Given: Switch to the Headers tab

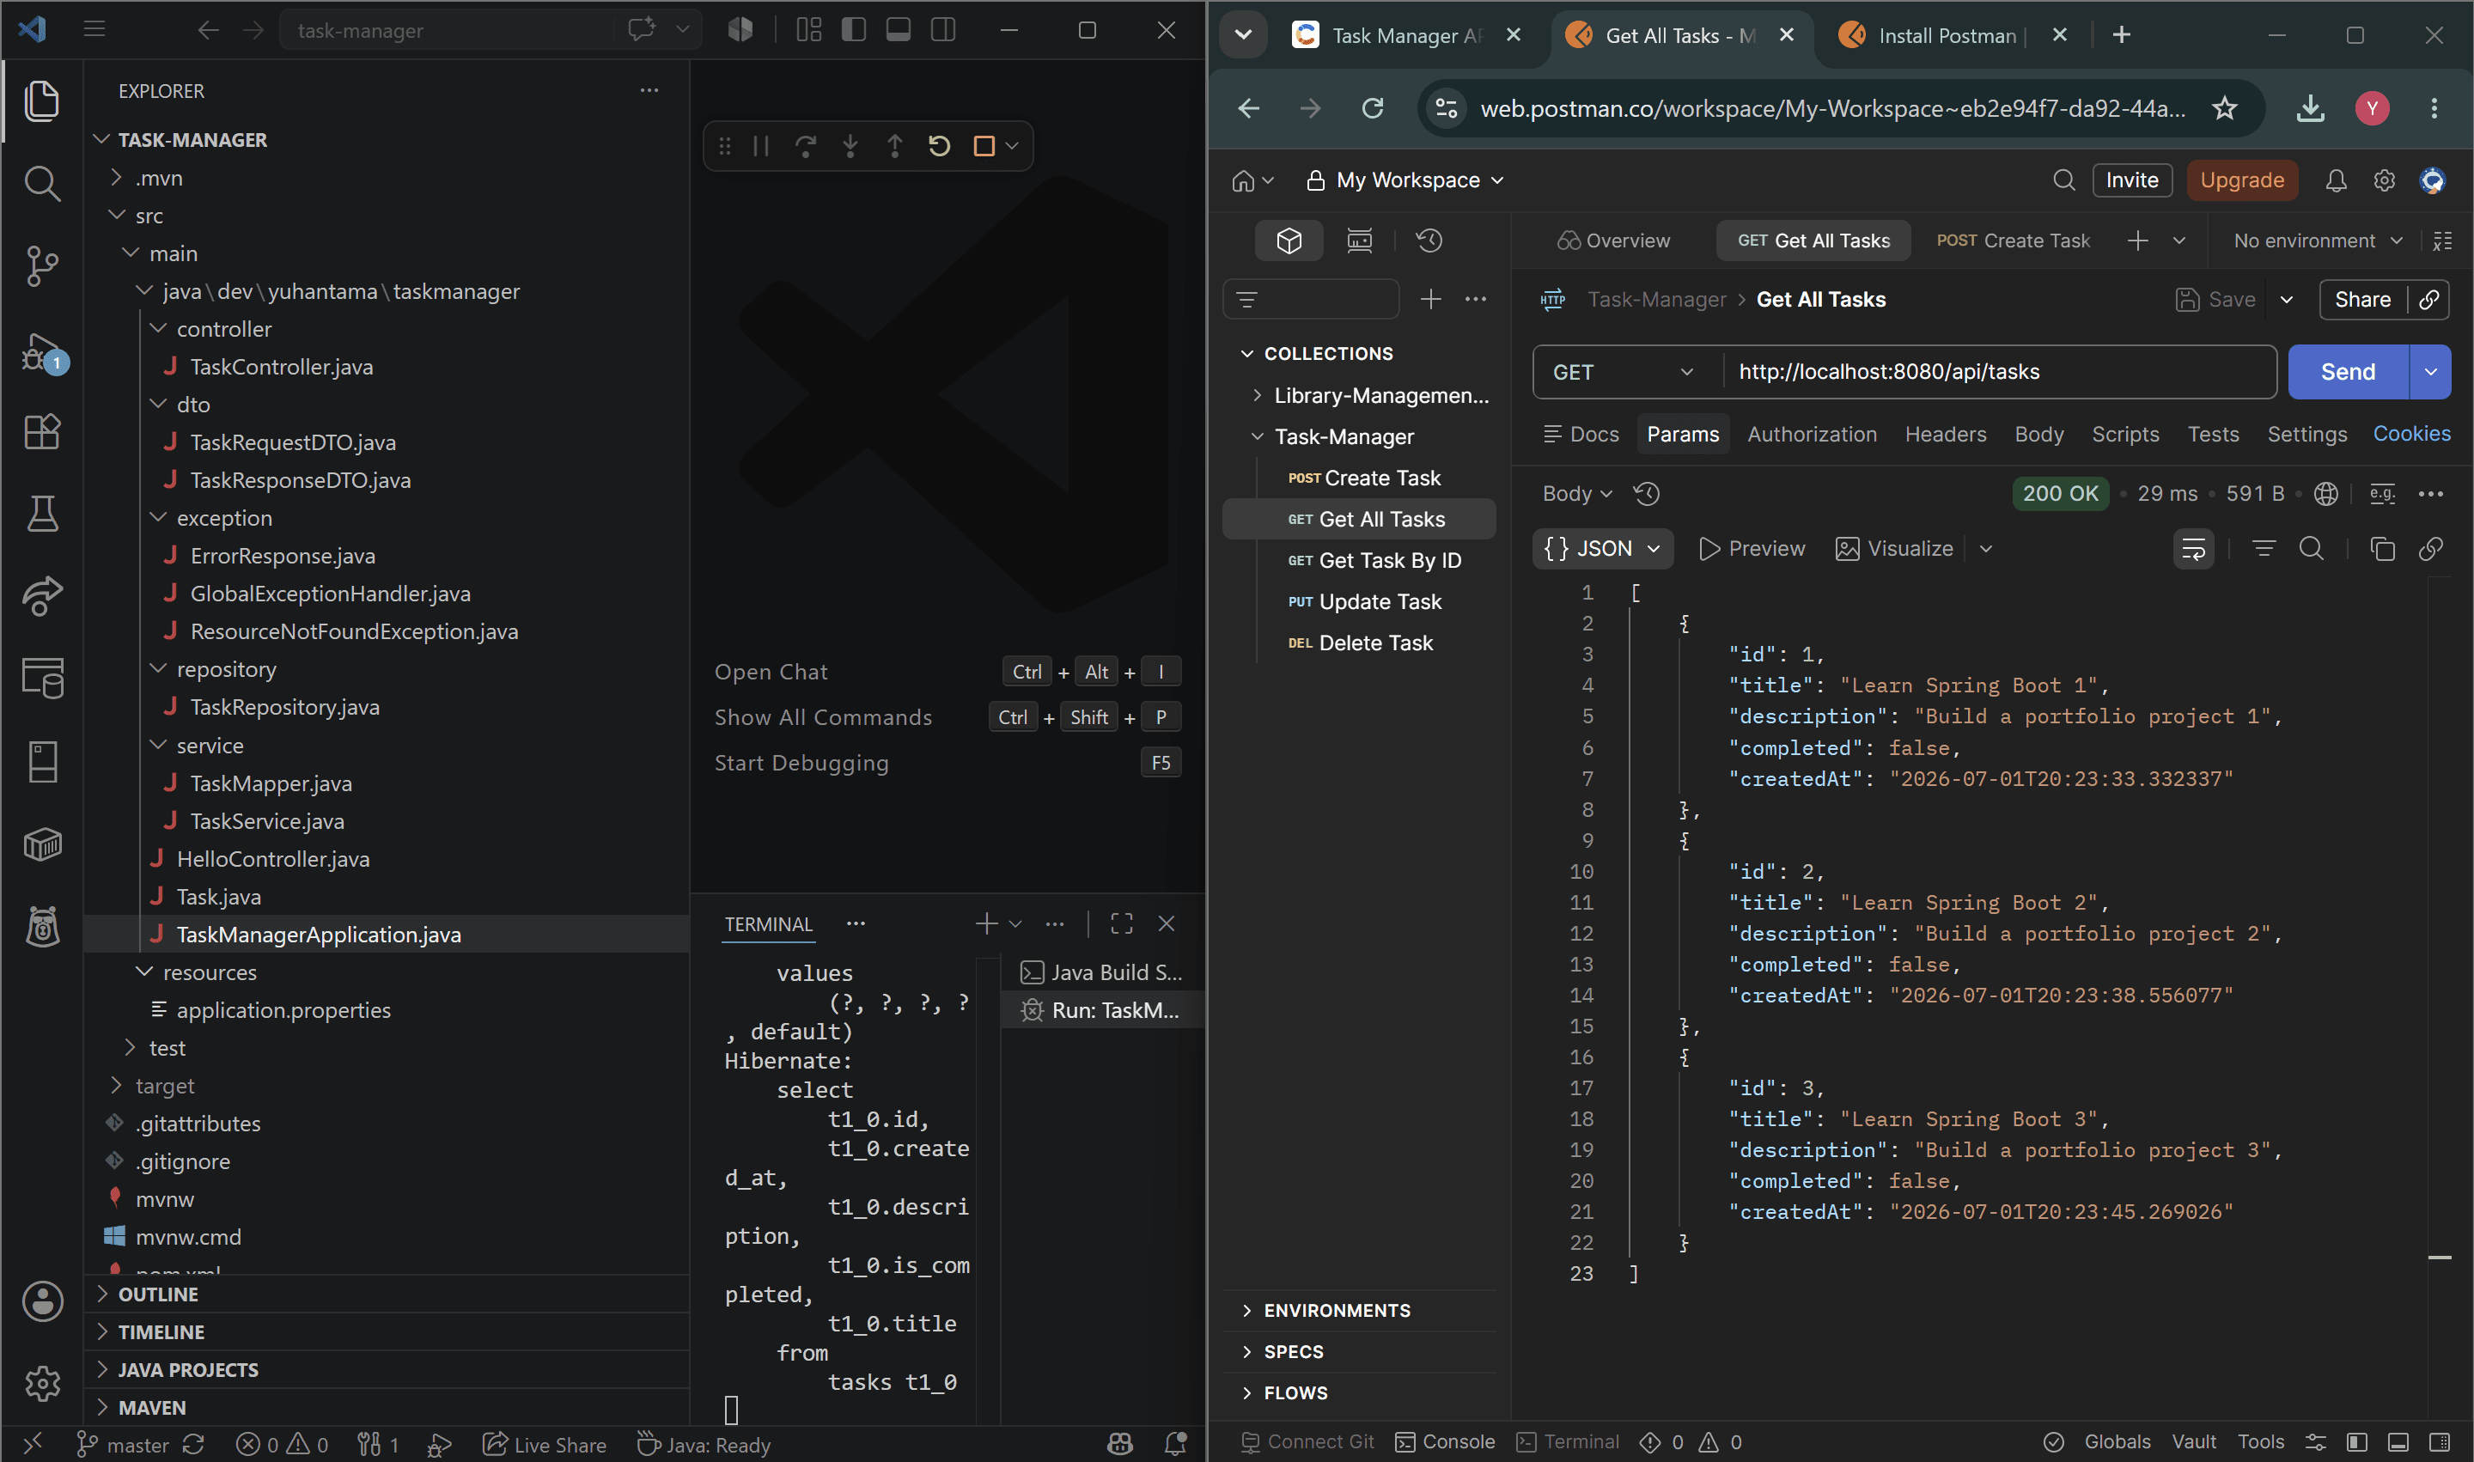Looking at the screenshot, I should [x=1945, y=434].
